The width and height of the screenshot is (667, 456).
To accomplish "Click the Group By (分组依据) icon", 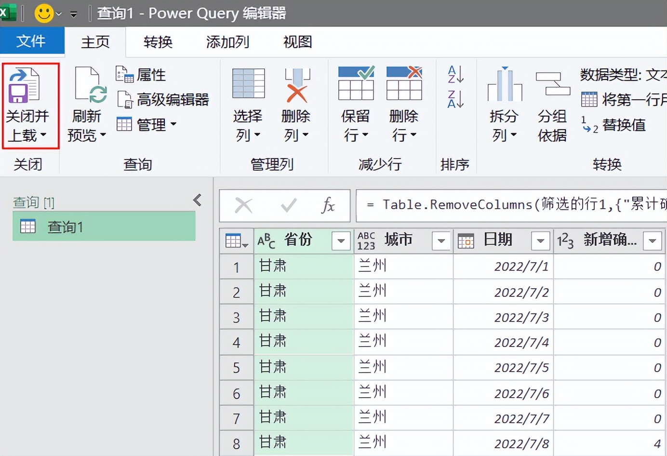I will [552, 83].
